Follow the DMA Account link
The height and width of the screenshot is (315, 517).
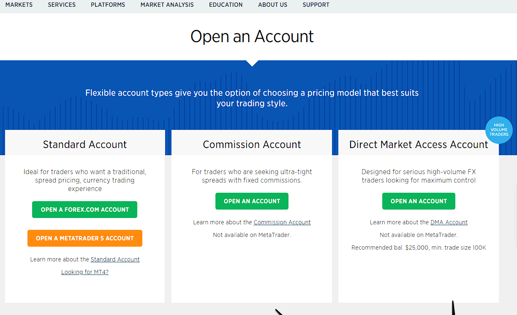[449, 222]
